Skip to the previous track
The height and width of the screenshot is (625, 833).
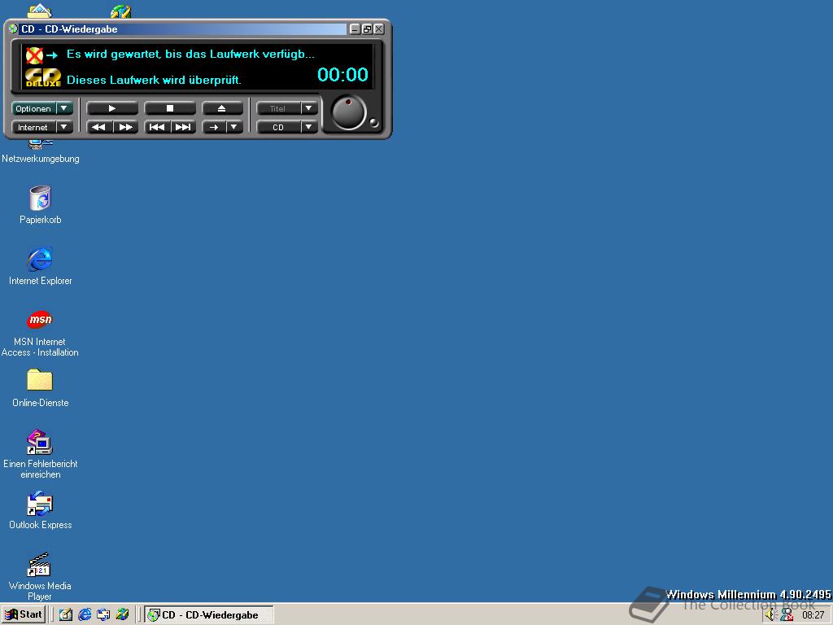click(157, 127)
